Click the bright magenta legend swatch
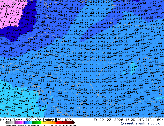 [x=21, y=123]
